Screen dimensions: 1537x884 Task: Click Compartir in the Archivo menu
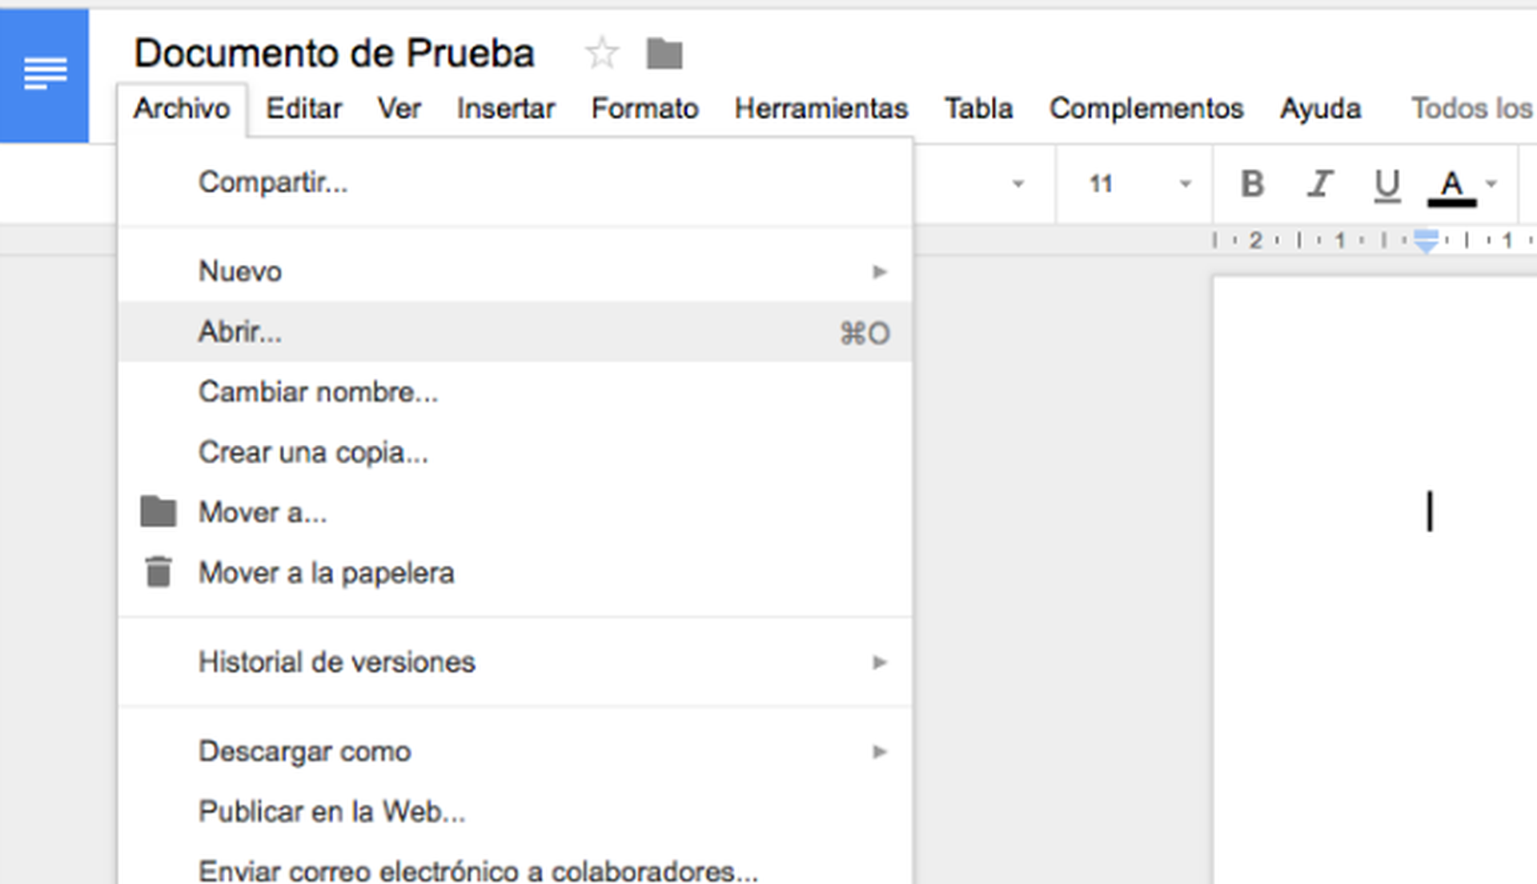tap(273, 182)
